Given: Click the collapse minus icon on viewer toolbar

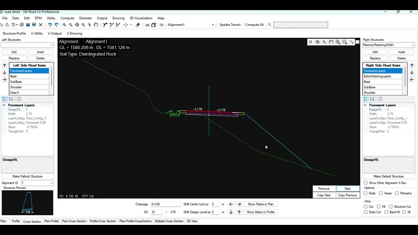Looking at the screenshot, I should coord(311,42).
